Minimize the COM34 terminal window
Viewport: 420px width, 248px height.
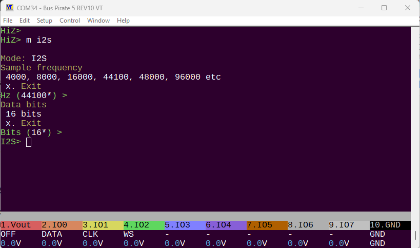coord(361,8)
